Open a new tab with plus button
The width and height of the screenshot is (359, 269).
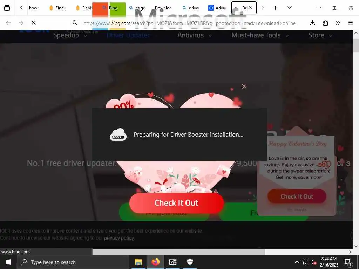[x=276, y=8]
